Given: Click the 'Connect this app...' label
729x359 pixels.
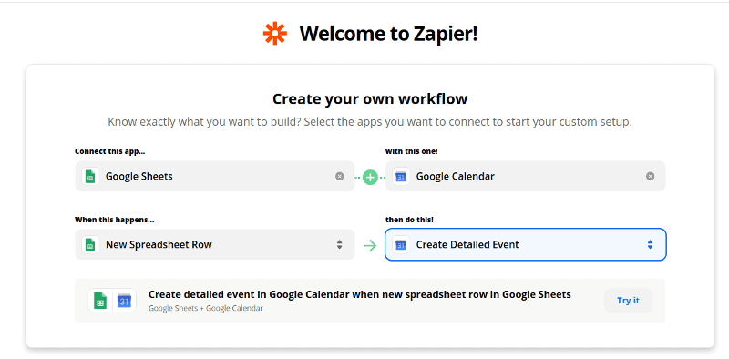Looking at the screenshot, I should click(110, 151).
